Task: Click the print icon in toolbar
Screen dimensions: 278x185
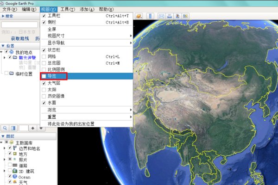Action: (169, 16)
